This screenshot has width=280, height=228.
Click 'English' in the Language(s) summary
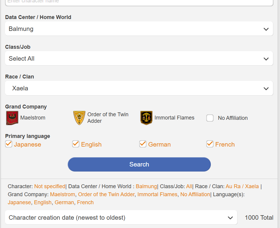point(43,202)
